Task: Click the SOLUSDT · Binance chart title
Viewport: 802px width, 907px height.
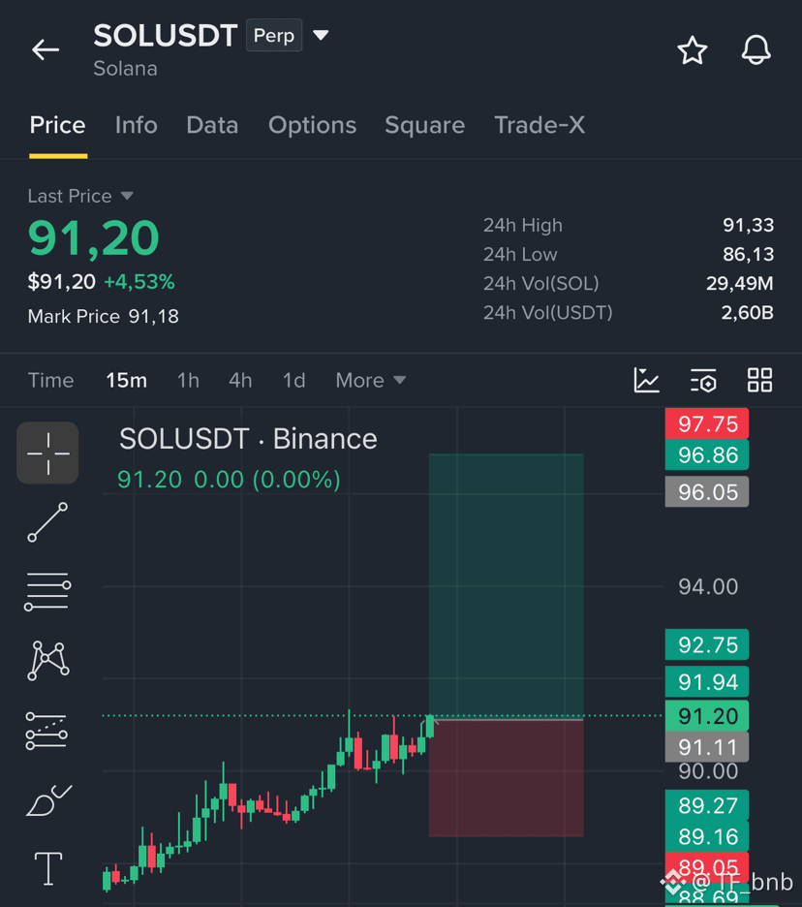Action: pyautogui.click(x=248, y=439)
